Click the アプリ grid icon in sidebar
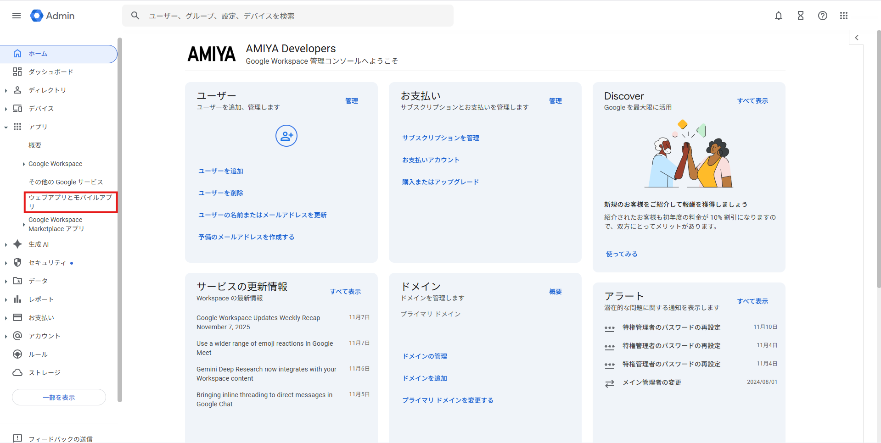Viewport: 881px width, 443px height. pos(17,127)
